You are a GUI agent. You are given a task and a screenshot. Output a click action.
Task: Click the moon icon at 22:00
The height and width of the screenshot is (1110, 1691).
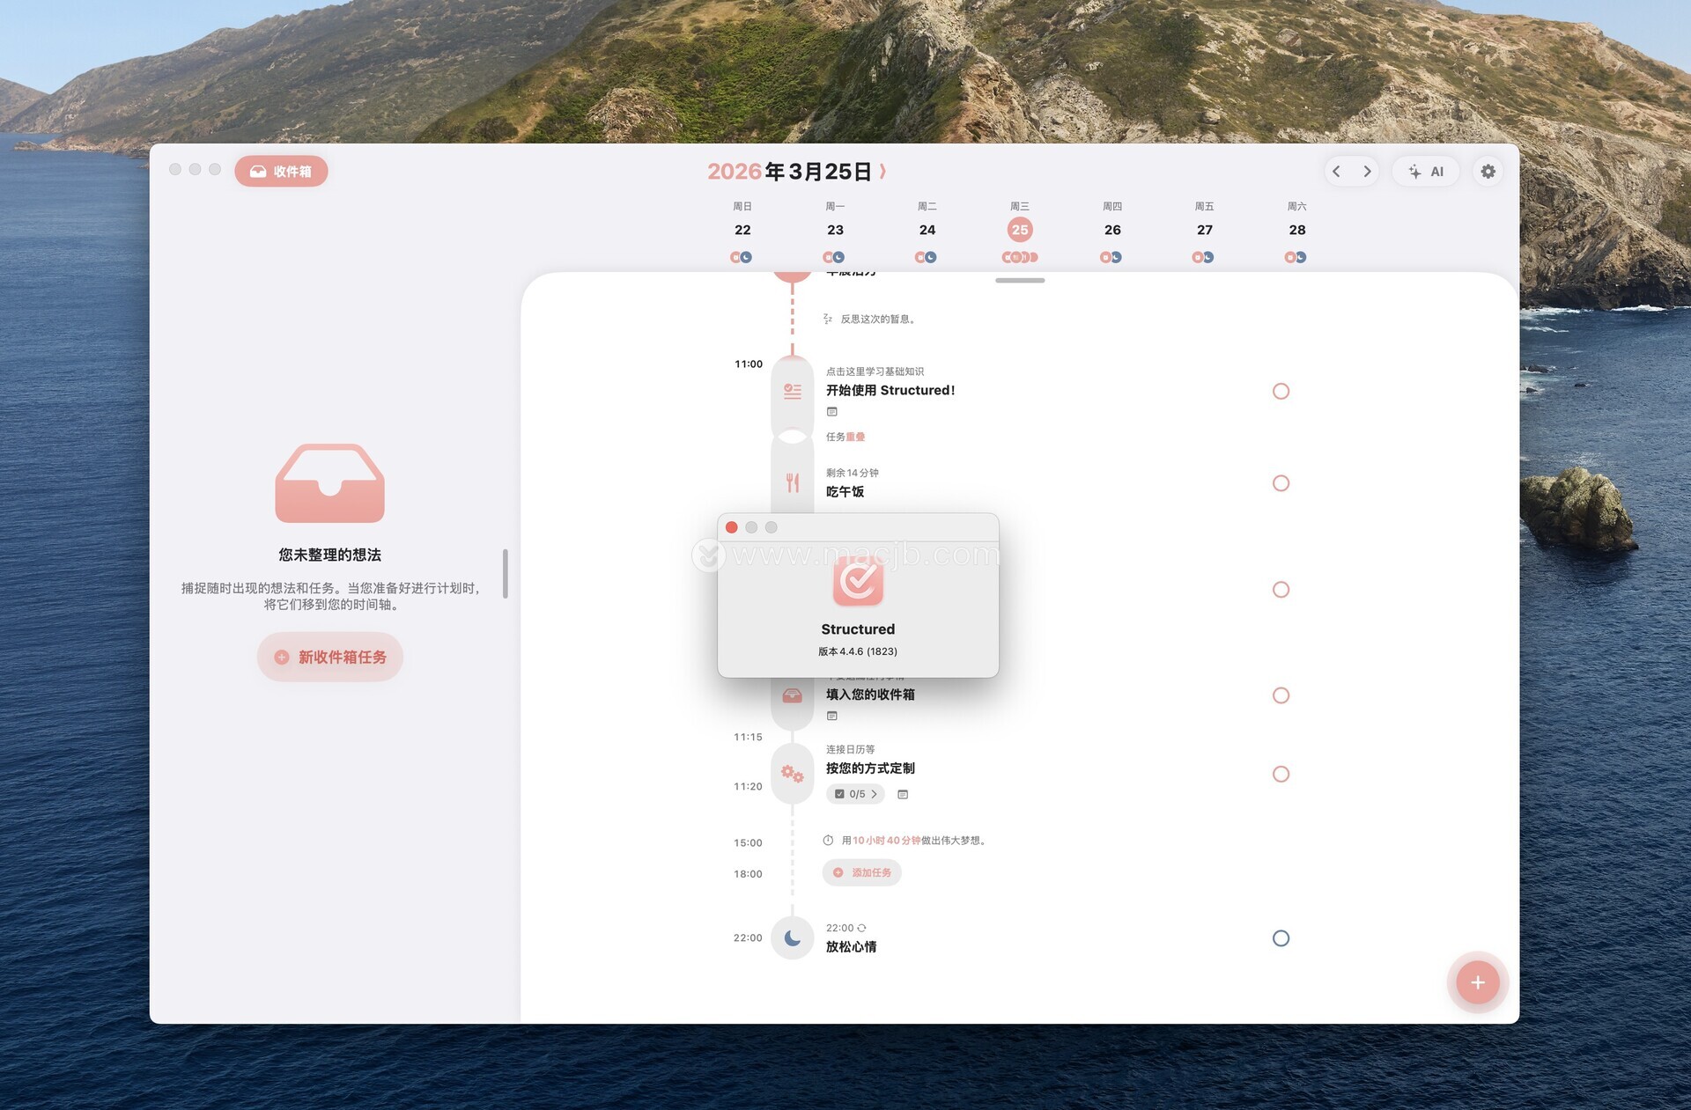[792, 937]
